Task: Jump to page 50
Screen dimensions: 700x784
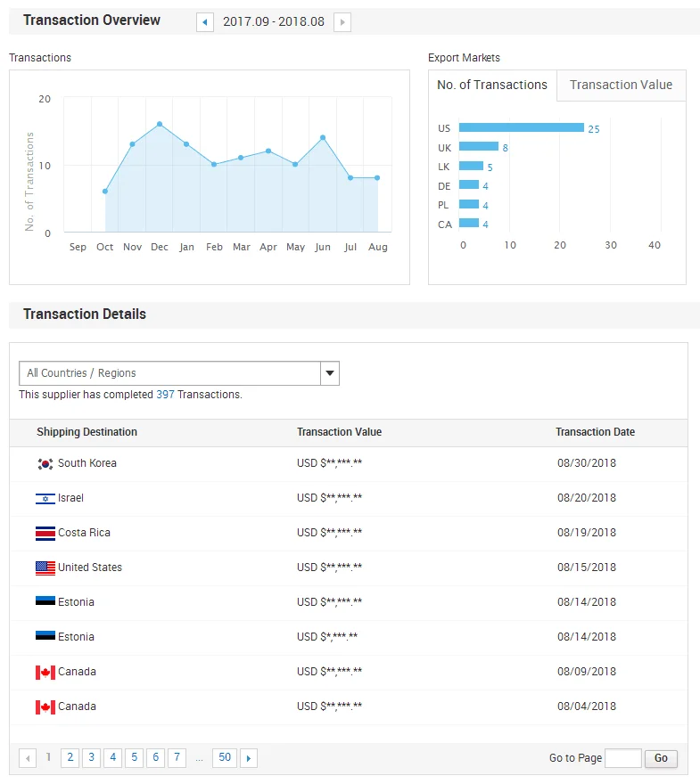Action: tap(225, 758)
